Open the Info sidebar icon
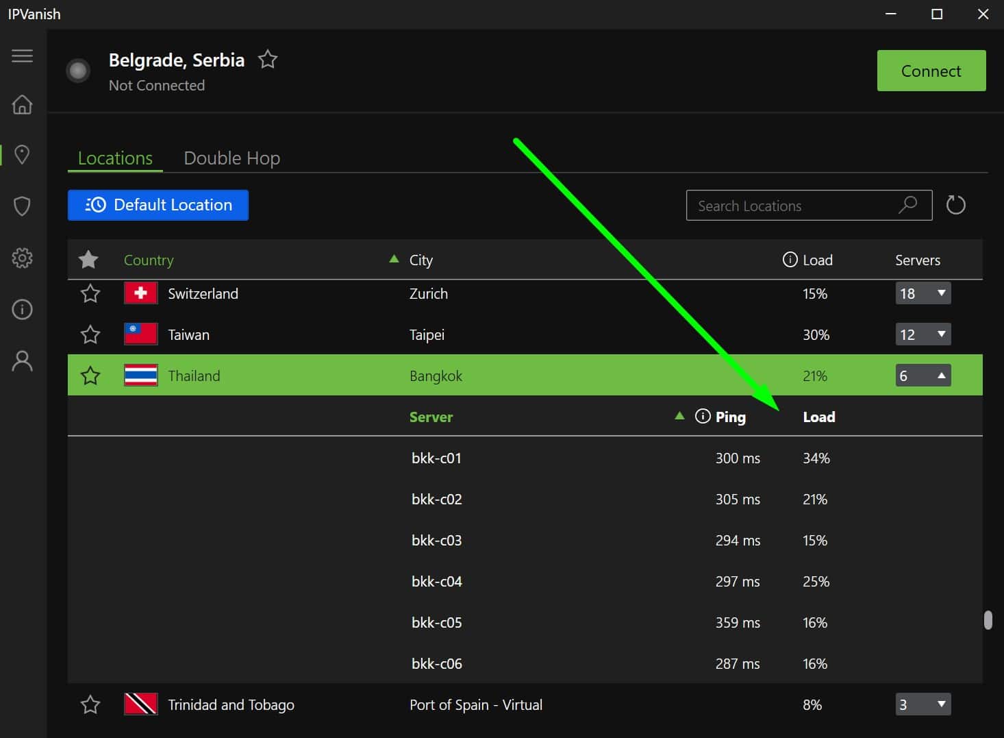 (x=22, y=309)
